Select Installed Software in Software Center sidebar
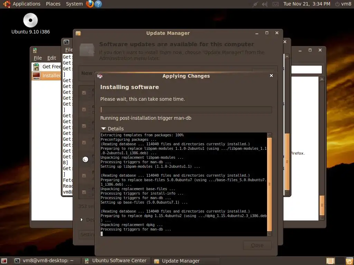Screen dimensions: 354x265 pyautogui.click(x=46, y=76)
